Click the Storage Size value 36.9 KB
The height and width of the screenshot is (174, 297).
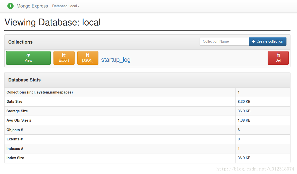pyautogui.click(x=244, y=111)
